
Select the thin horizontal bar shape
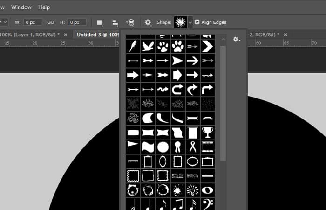[208, 176]
